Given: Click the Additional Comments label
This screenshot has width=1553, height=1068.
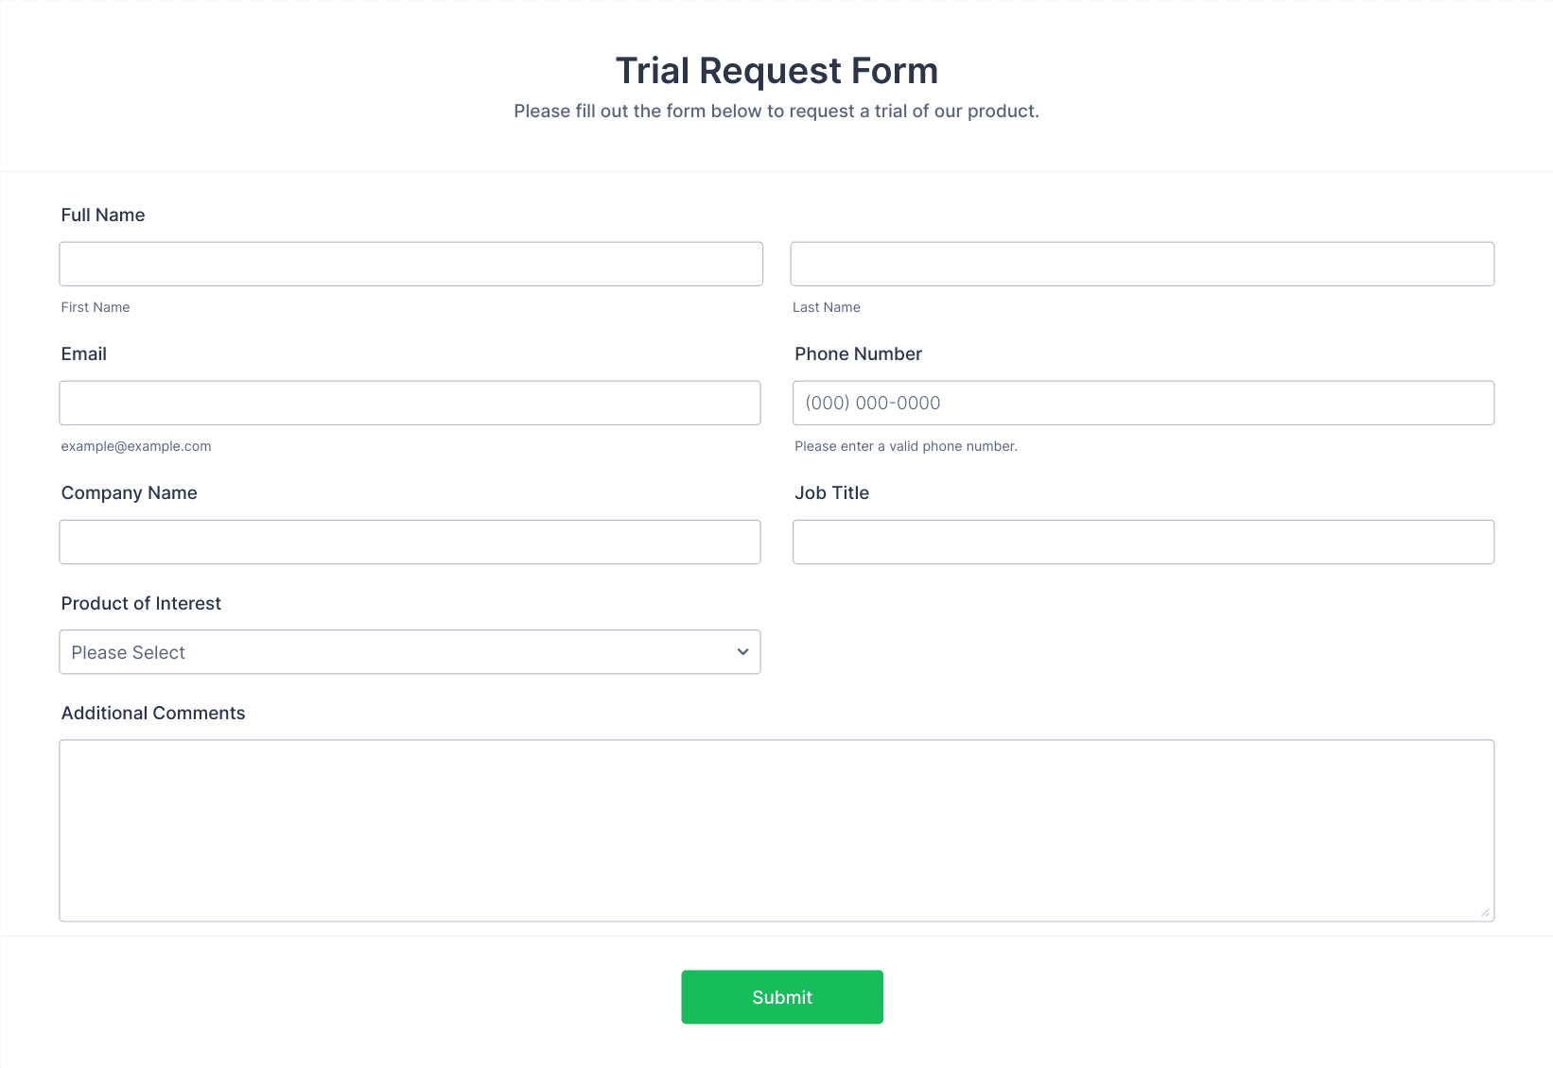Looking at the screenshot, I should [x=153, y=714].
